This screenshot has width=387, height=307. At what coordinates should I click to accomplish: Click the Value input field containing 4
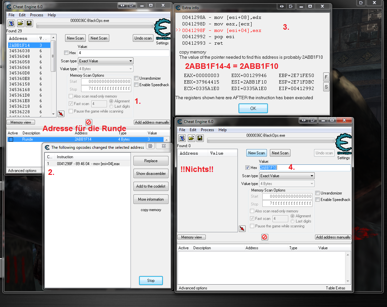pyautogui.click(x=123, y=53)
